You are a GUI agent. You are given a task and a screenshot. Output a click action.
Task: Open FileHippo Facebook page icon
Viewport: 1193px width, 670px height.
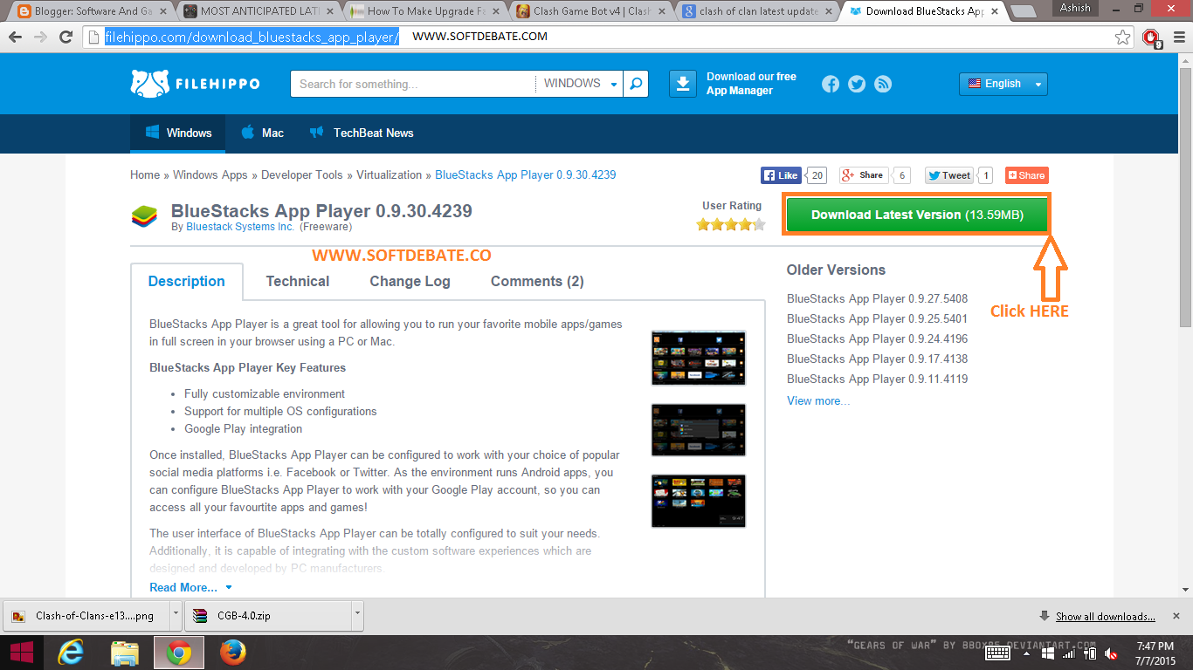pos(831,84)
